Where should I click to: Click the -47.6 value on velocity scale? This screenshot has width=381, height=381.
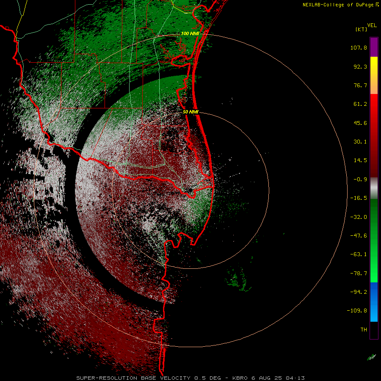pos(359,236)
